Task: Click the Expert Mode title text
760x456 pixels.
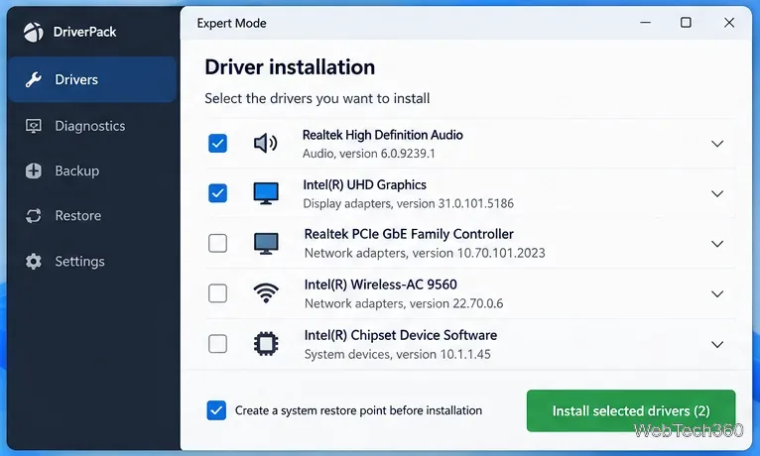Action: 232,23
